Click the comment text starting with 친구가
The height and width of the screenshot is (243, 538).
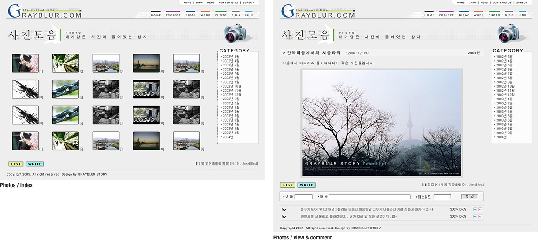point(366,210)
